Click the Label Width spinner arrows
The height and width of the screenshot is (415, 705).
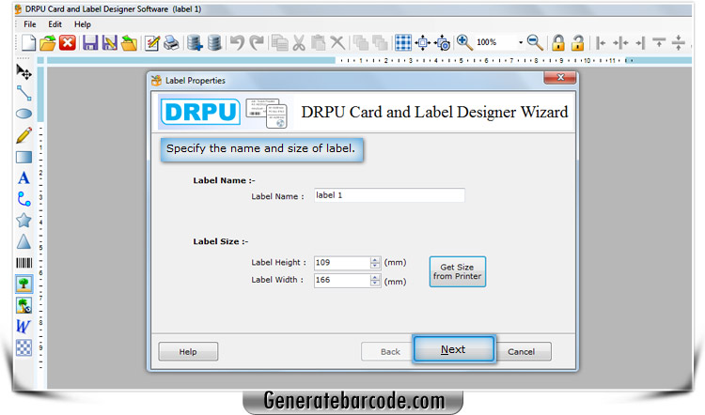click(x=375, y=280)
